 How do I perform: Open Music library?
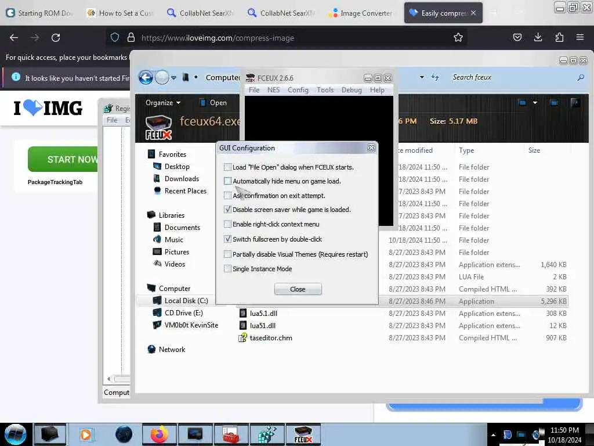click(x=168, y=239)
